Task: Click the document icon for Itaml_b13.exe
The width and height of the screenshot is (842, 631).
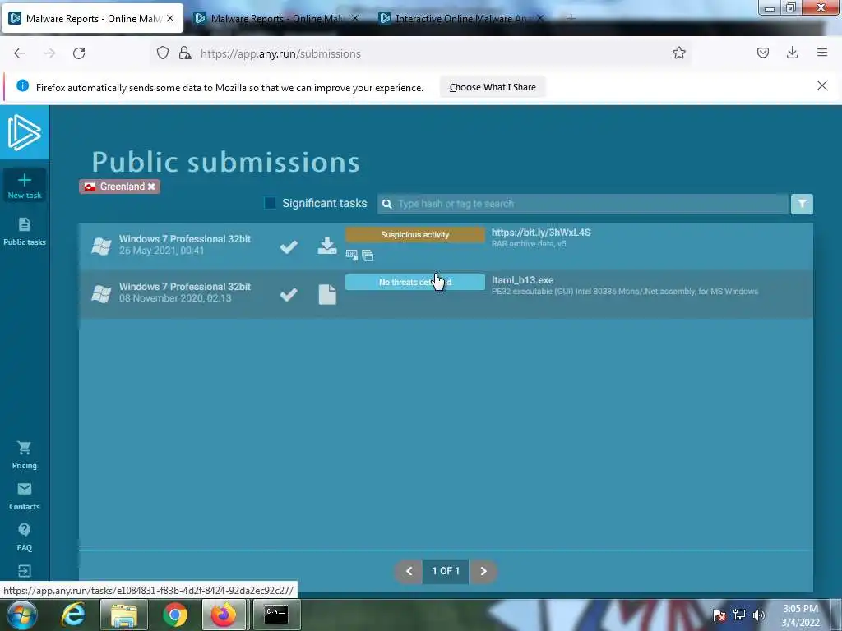Action: pyautogui.click(x=327, y=294)
